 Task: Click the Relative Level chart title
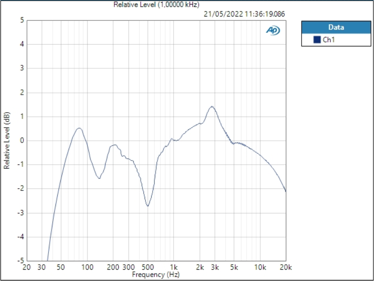point(157,4)
